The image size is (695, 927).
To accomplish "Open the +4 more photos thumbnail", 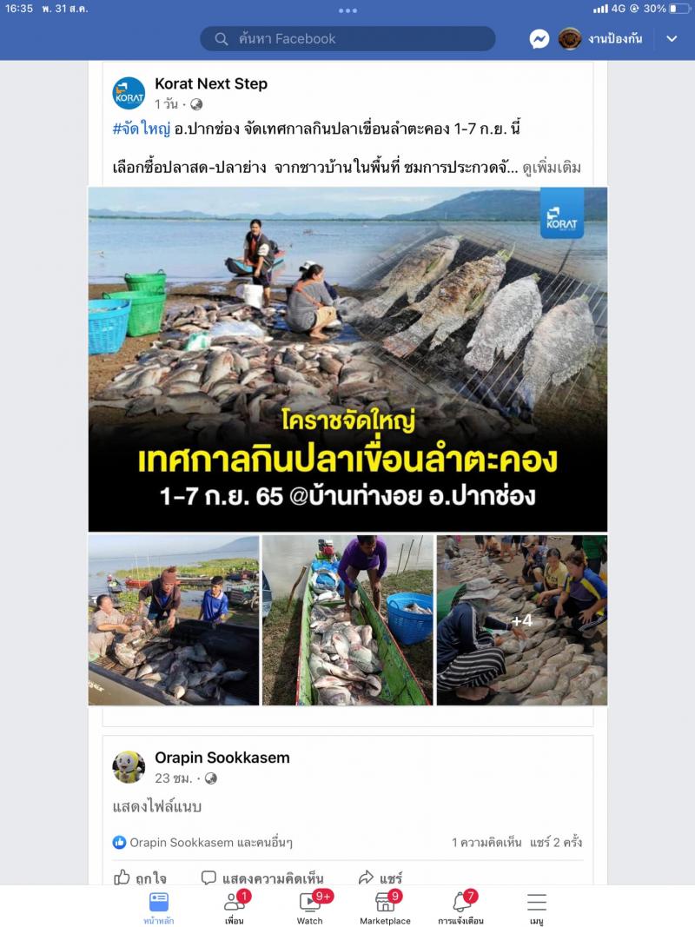I will point(522,620).
